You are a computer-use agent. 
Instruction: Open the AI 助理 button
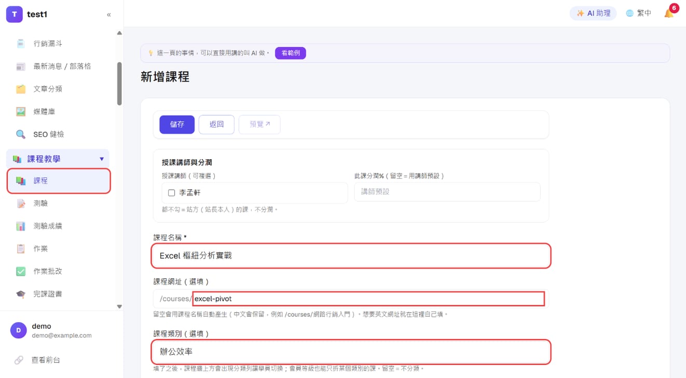coord(593,13)
